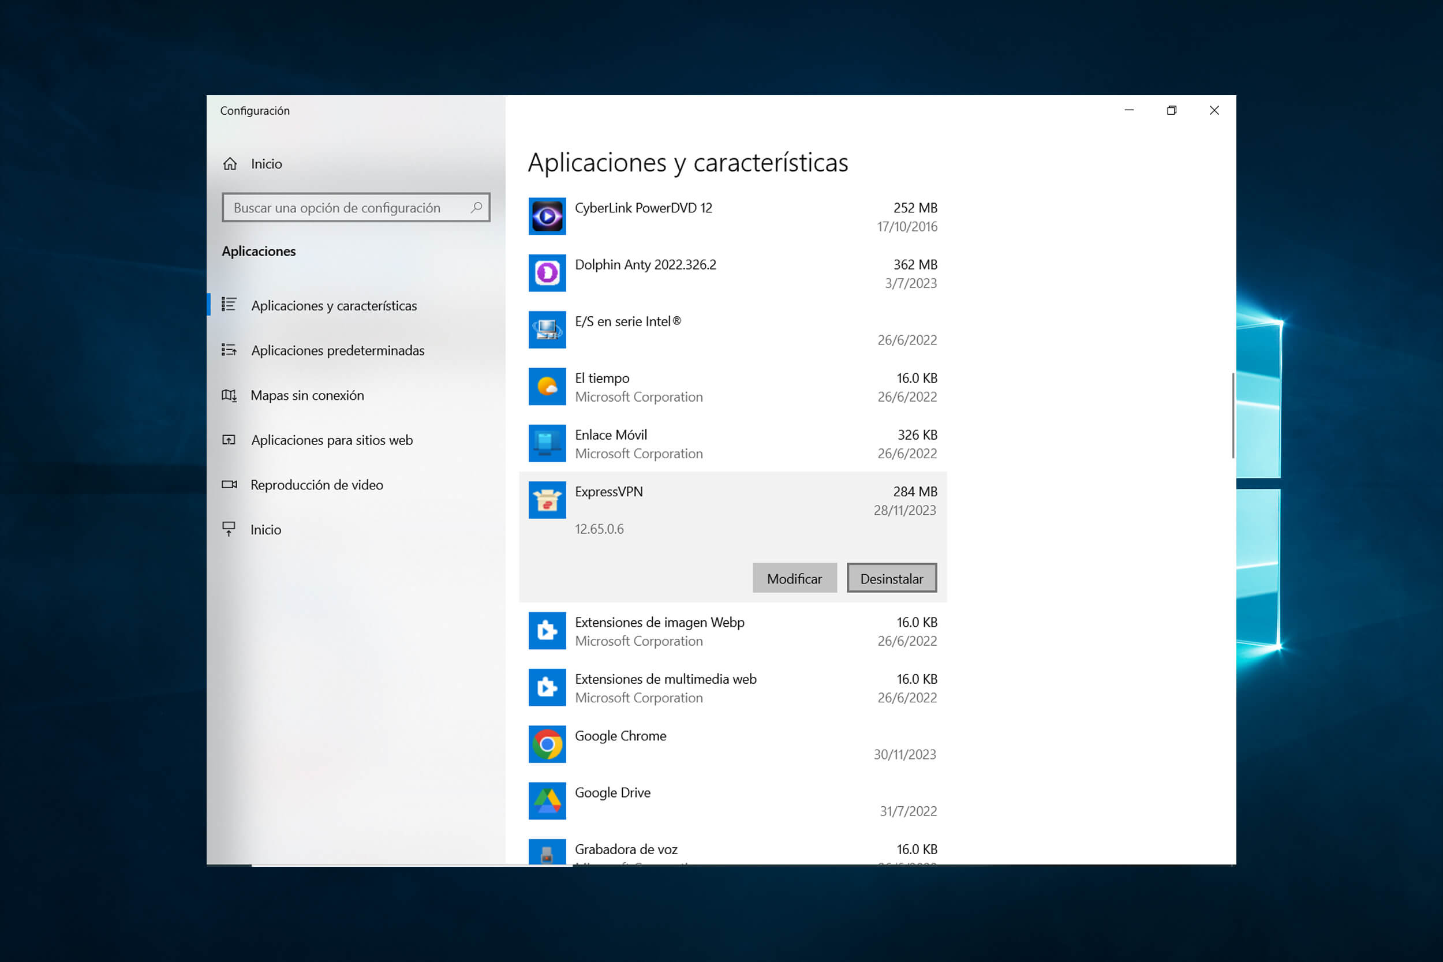Click the Enlace Móvil app icon
Image resolution: width=1443 pixels, height=962 pixels.
tap(547, 443)
